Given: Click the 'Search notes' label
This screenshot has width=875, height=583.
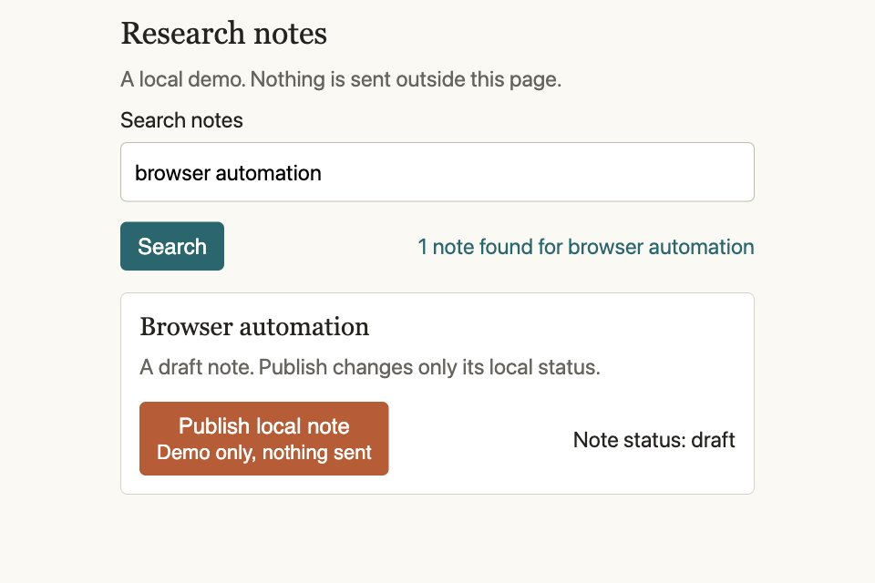Looking at the screenshot, I should coord(181,120).
